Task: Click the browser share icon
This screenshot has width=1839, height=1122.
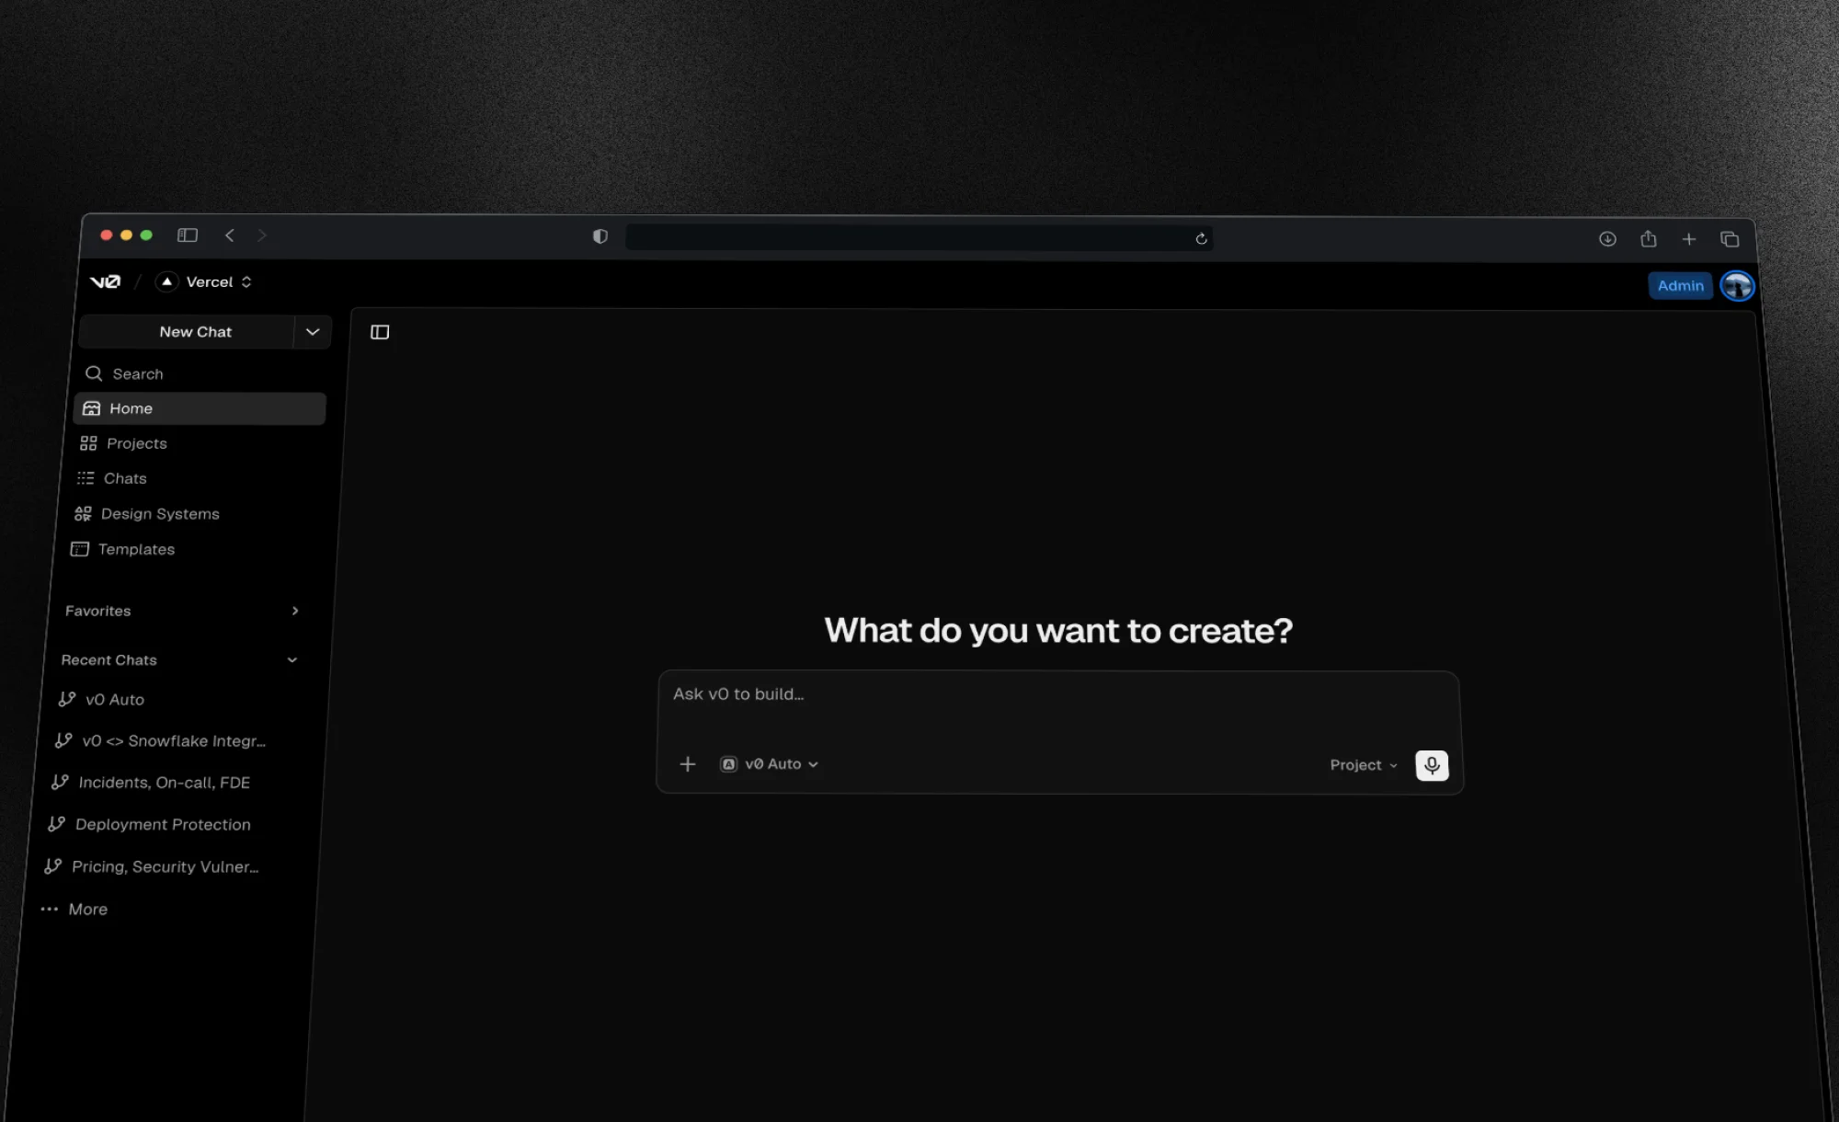Action: click(1649, 239)
